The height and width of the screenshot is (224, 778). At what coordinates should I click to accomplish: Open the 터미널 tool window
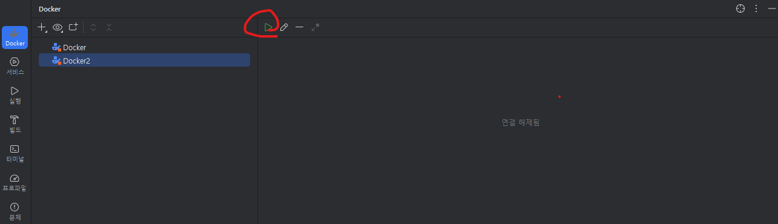(15, 153)
